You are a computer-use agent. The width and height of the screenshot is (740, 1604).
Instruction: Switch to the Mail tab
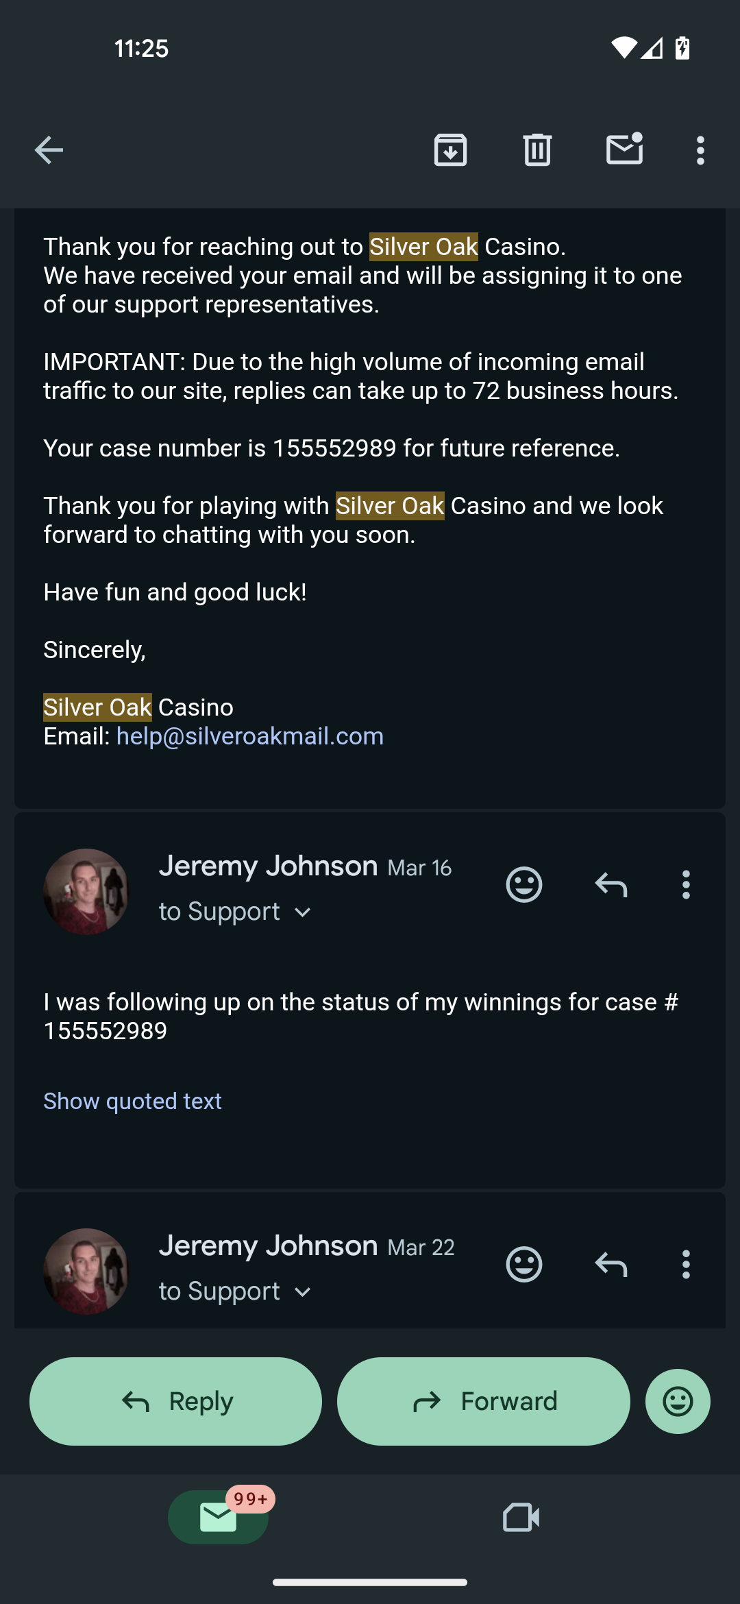pyautogui.click(x=219, y=1517)
